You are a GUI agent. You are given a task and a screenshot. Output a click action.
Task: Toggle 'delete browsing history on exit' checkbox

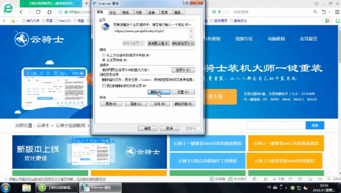point(104,86)
